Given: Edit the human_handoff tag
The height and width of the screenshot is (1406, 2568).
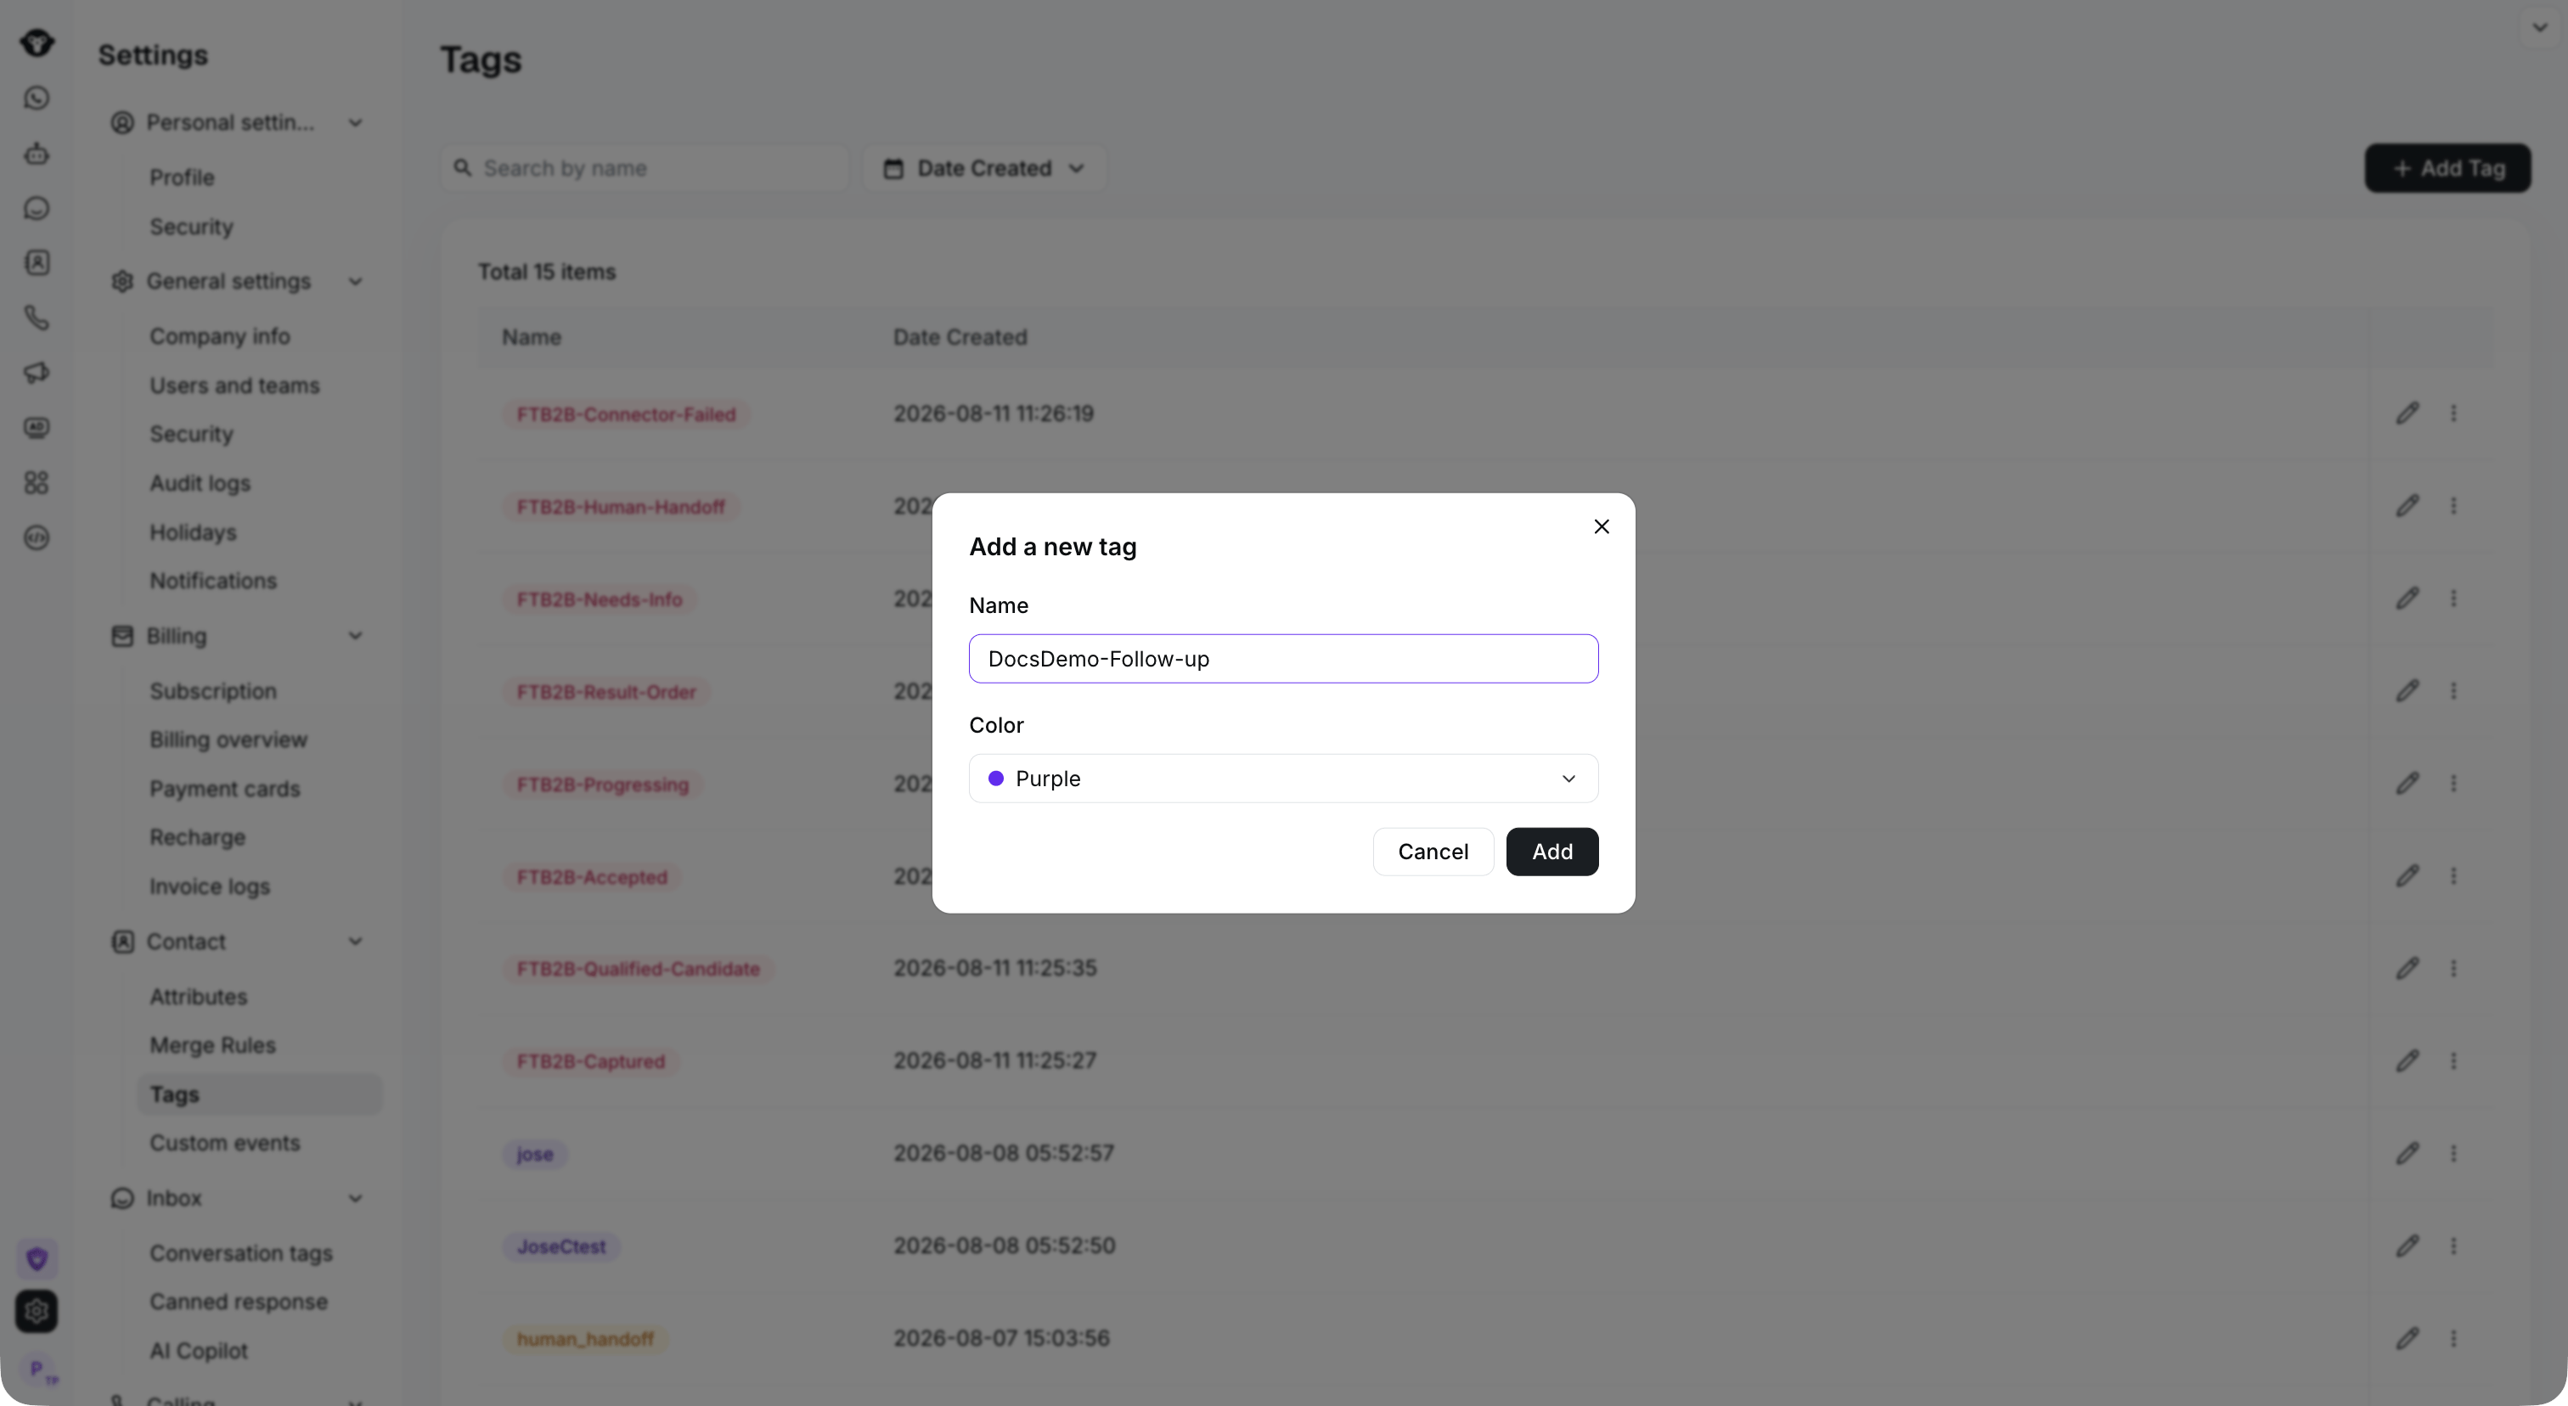Looking at the screenshot, I should (x=2407, y=1338).
